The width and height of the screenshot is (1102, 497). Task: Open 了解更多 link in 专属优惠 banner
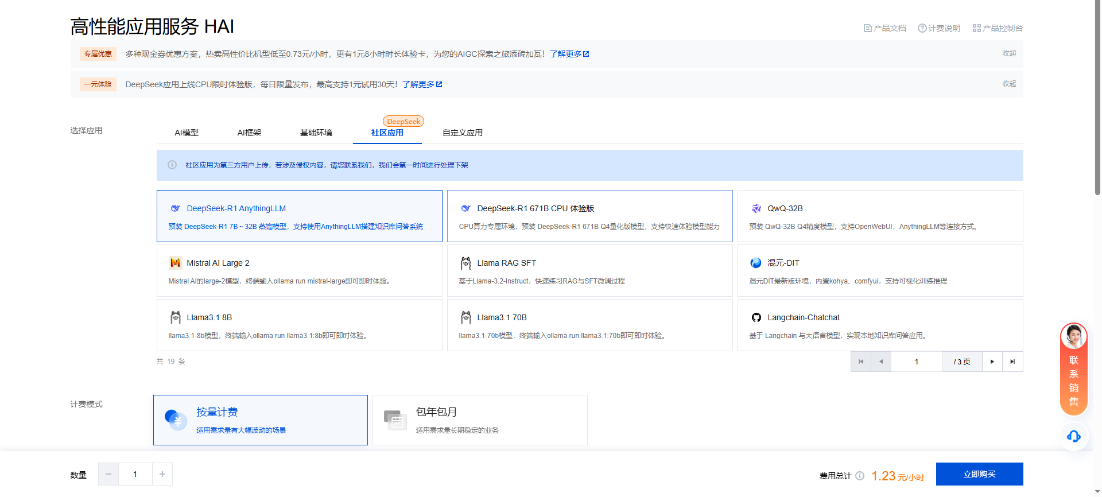[x=569, y=54]
